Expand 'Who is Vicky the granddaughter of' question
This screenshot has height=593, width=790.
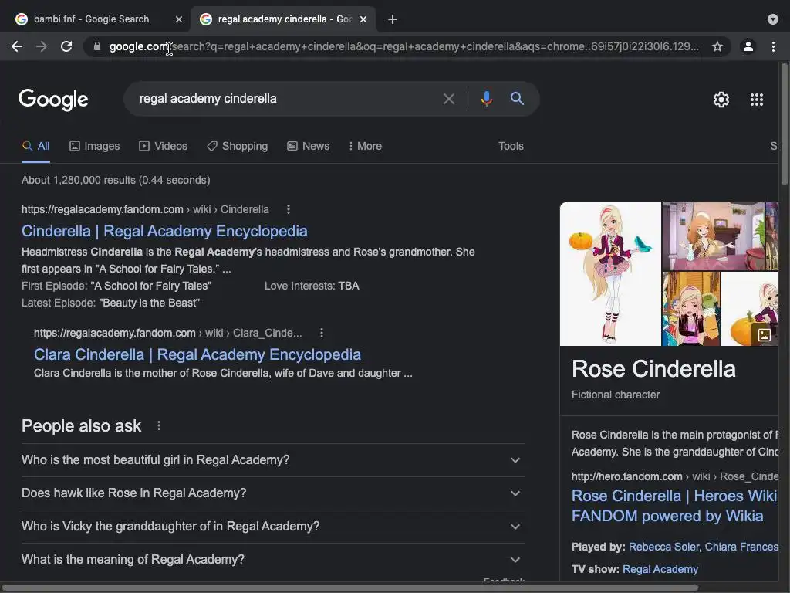272,527
